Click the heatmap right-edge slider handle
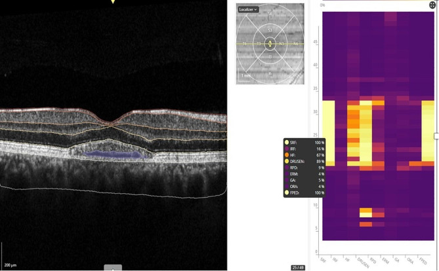Viewport: 439px width, 271px height. (x=436, y=136)
